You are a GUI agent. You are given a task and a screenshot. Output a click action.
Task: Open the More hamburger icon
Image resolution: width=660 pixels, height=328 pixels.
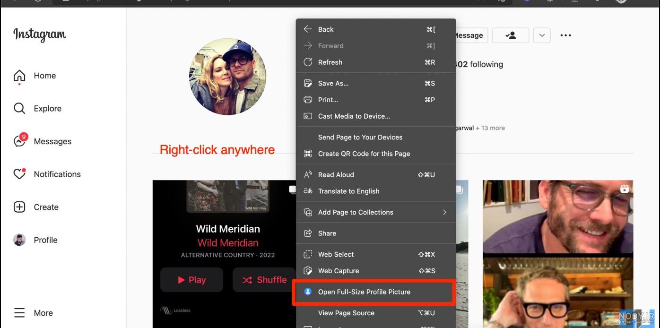pyautogui.click(x=19, y=313)
